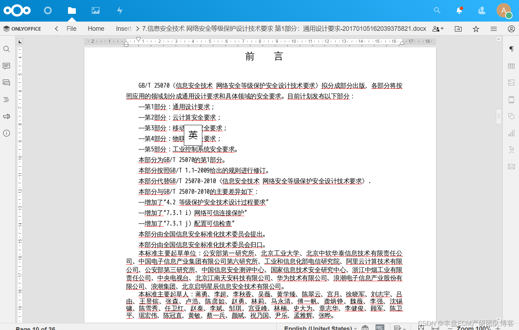Open the File tab
The width and height of the screenshot is (519, 330).
(71, 29)
